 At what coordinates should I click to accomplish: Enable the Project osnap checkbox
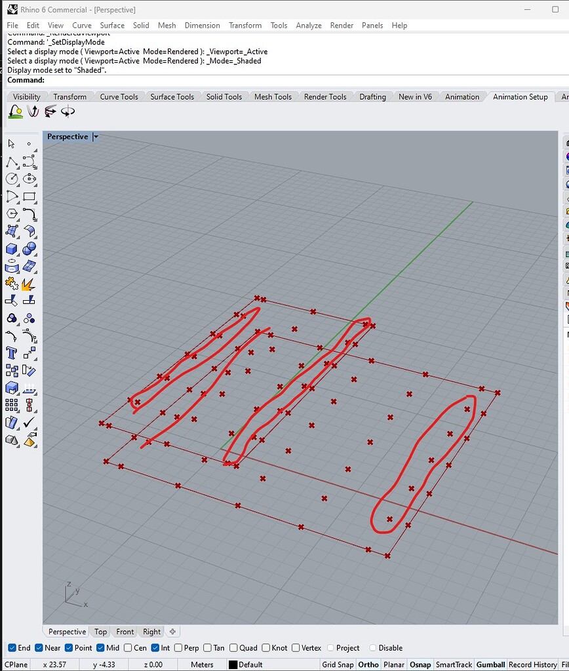[x=332, y=647]
